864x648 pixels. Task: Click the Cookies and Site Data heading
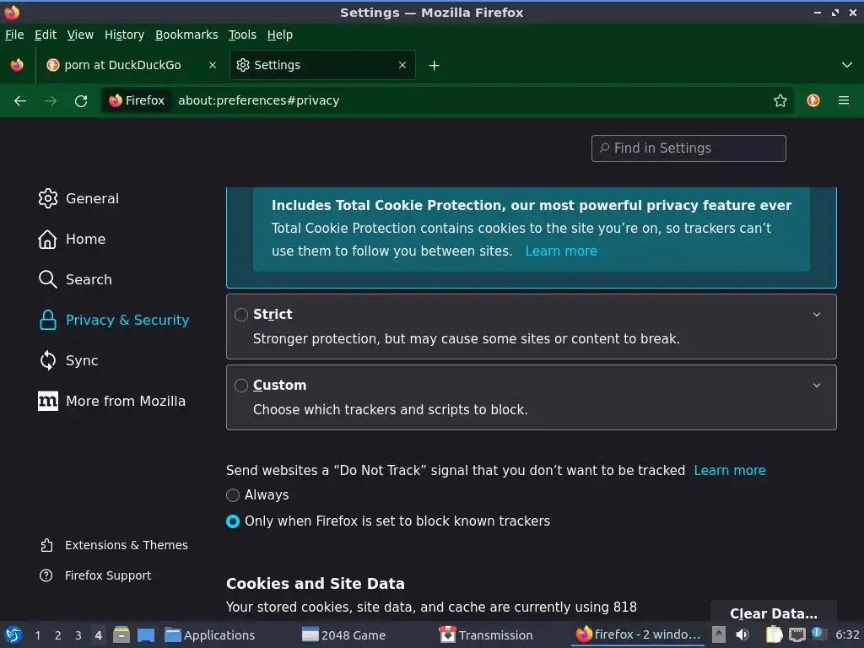(316, 584)
